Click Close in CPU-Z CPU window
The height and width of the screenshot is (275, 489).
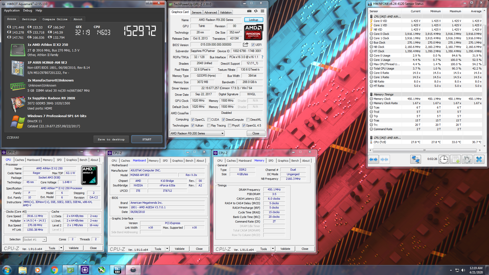[93, 248]
